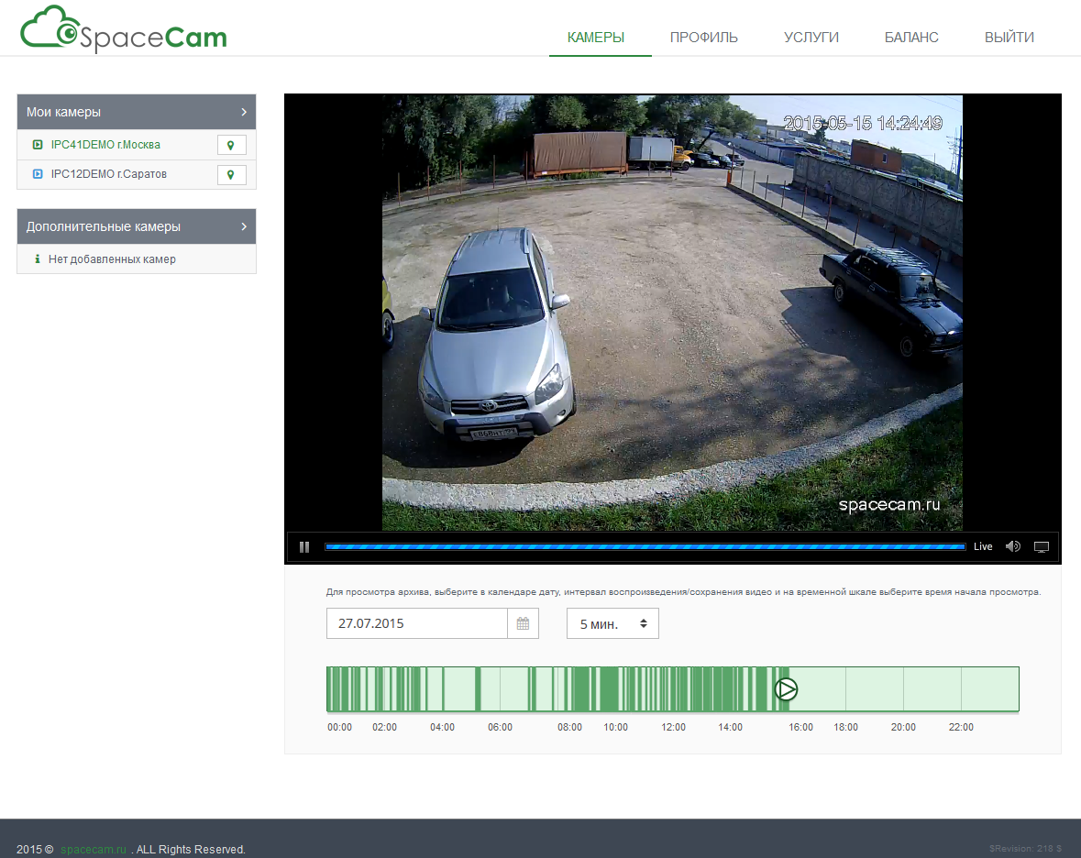Open map location for IPC41DEMO г.Москва
This screenshot has height=858, width=1081.
click(232, 146)
